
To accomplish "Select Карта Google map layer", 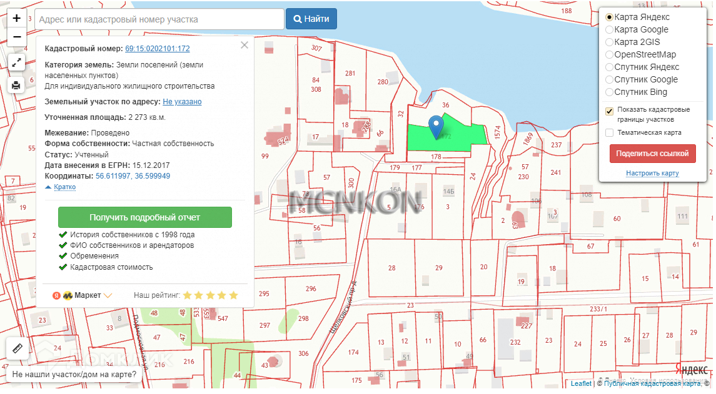I will (x=609, y=29).
